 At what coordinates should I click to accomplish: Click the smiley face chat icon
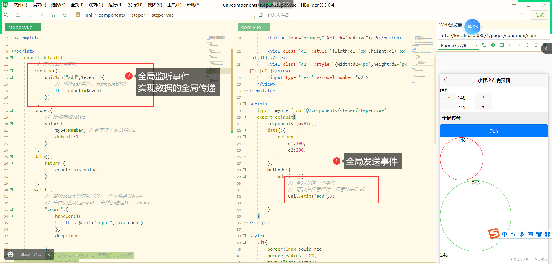click(x=11, y=255)
